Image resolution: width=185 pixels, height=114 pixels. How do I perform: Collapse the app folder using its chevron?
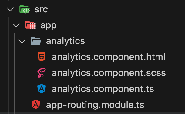click(x=16, y=25)
